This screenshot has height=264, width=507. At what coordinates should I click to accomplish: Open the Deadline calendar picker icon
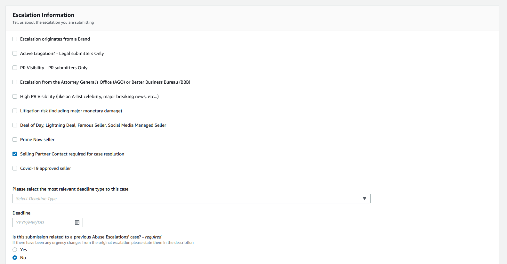77,223
